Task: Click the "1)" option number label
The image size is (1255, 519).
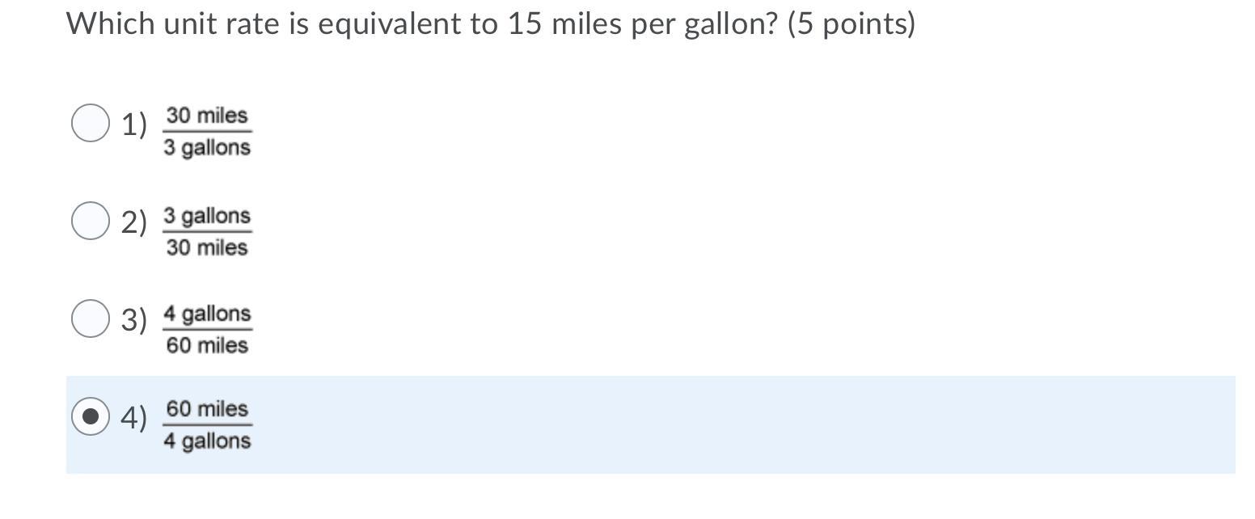Action: coord(134,124)
